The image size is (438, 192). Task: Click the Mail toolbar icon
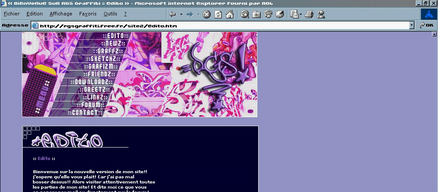click(295, 14)
